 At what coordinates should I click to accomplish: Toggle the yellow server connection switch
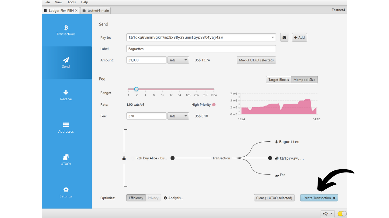[x=342, y=214]
